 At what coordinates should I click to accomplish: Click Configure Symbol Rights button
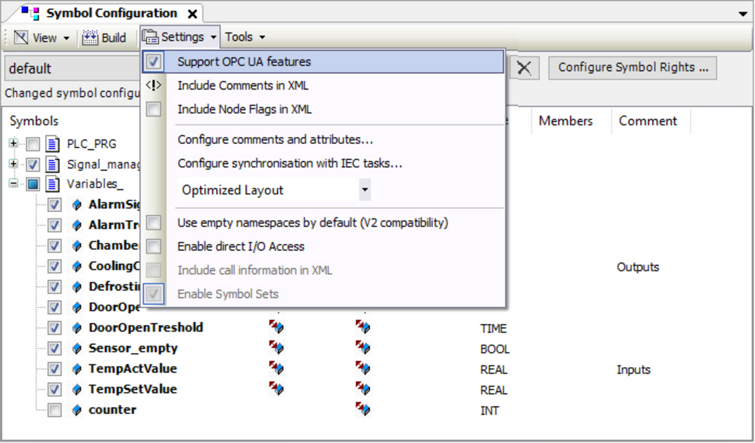(x=632, y=68)
